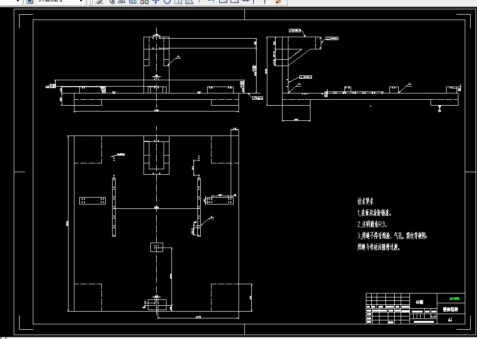The width and height of the screenshot is (477, 339).
Task: Select the Rotate tool (circle arrow)
Action: [167, 1]
